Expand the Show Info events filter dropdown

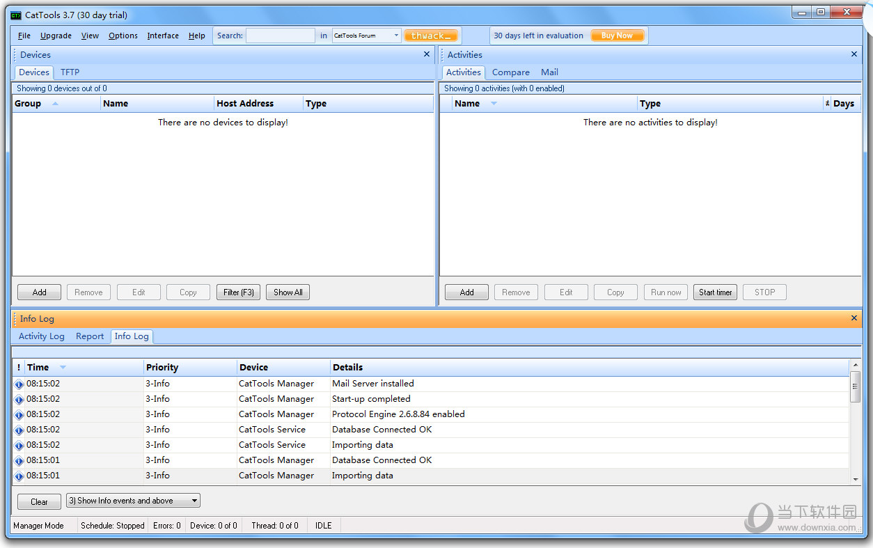(194, 501)
